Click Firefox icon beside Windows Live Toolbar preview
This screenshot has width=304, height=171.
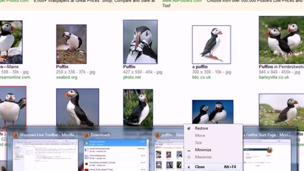(16, 135)
